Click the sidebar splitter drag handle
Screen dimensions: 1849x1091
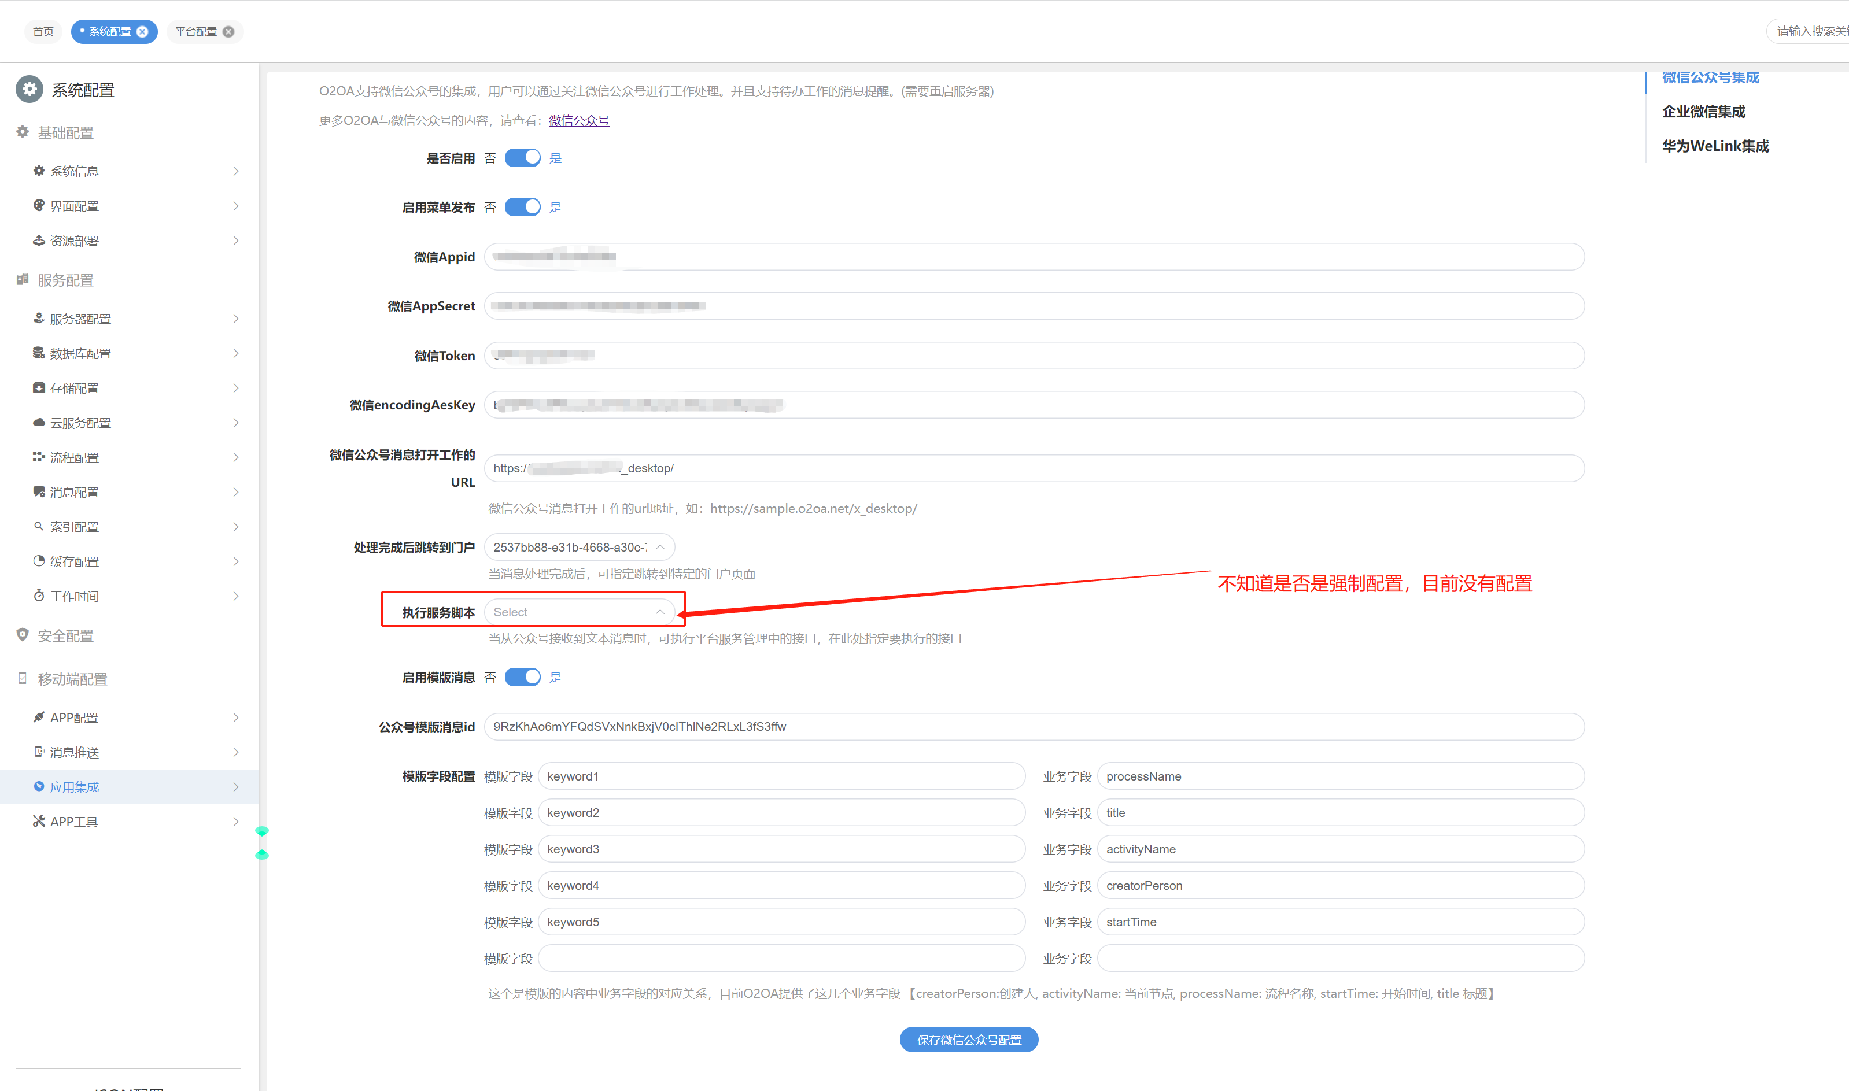[262, 842]
